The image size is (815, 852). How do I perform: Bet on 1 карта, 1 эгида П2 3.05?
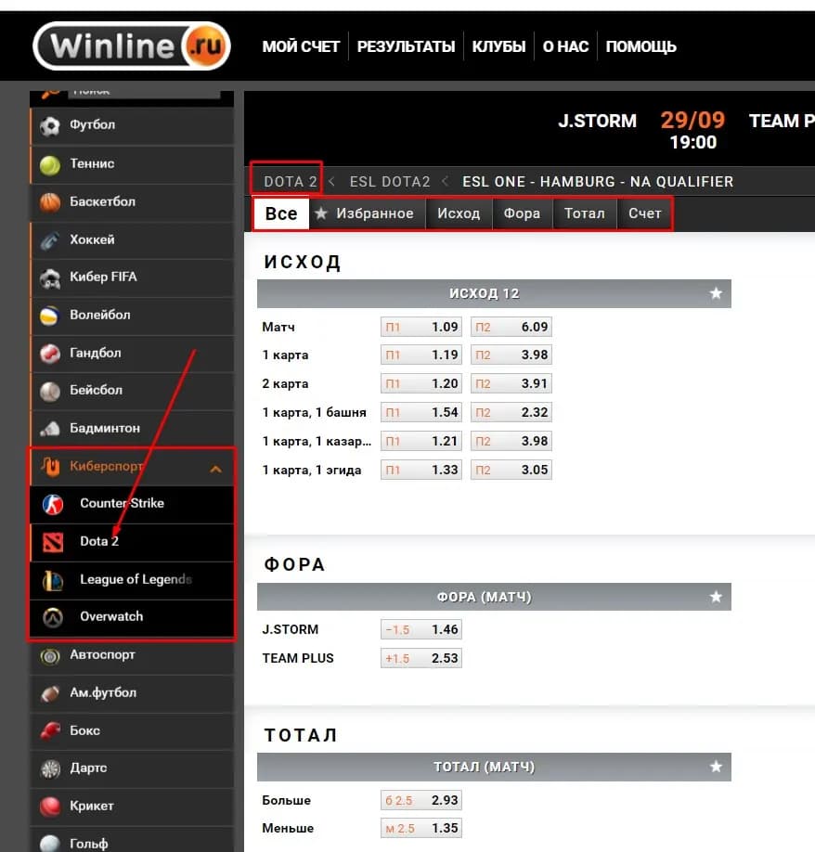tap(511, 470)
